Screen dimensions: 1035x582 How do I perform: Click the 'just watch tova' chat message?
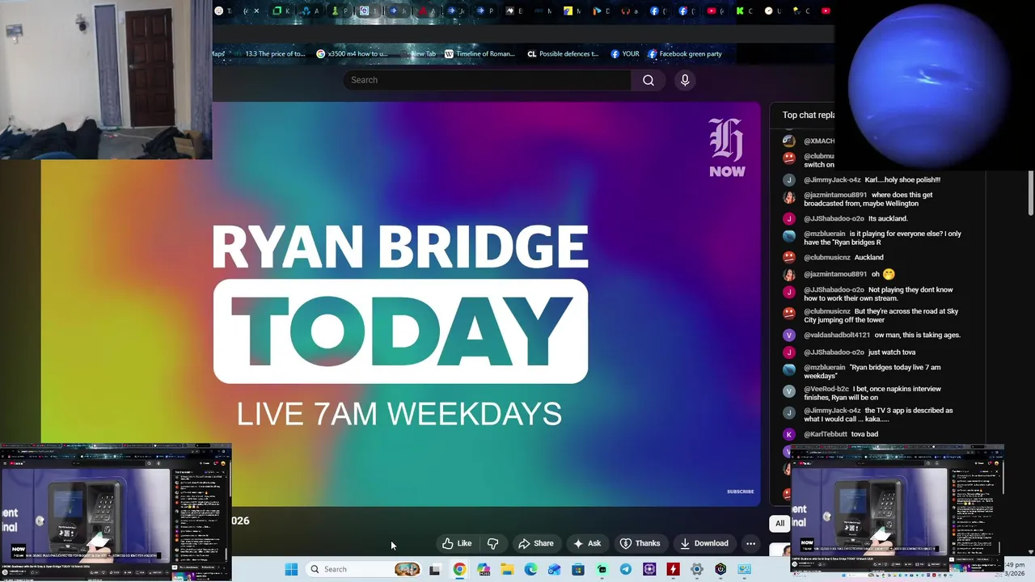pos(891,352)
